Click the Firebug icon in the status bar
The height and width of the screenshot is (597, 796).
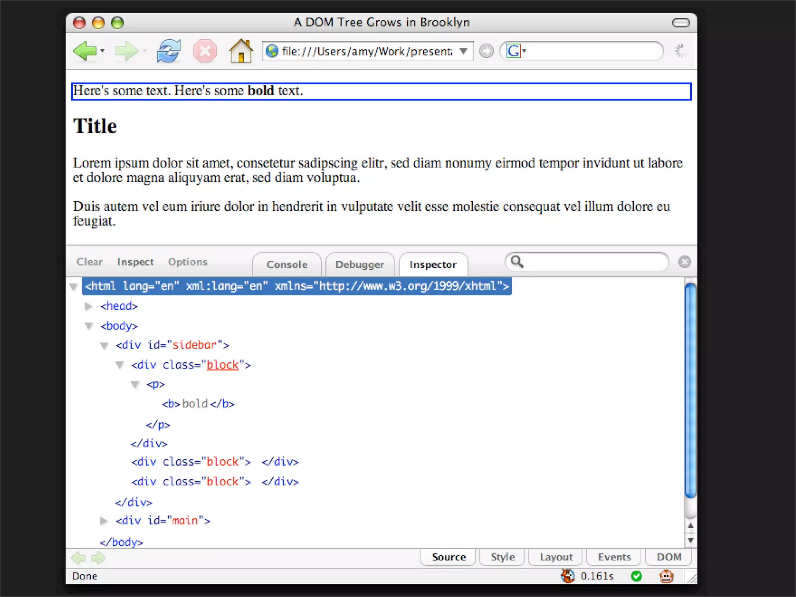pos(567,576)
